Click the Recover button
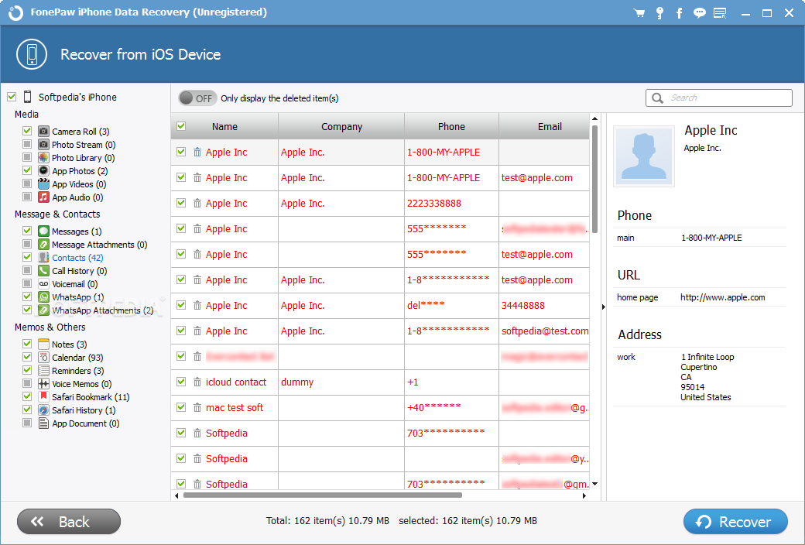 (x=735, y=522)
